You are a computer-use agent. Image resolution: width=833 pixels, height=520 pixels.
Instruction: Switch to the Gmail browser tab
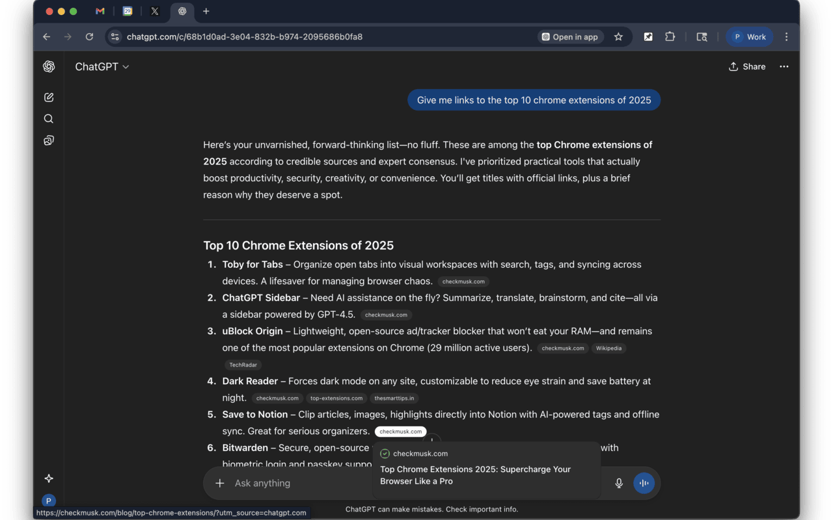coord(100,11)
